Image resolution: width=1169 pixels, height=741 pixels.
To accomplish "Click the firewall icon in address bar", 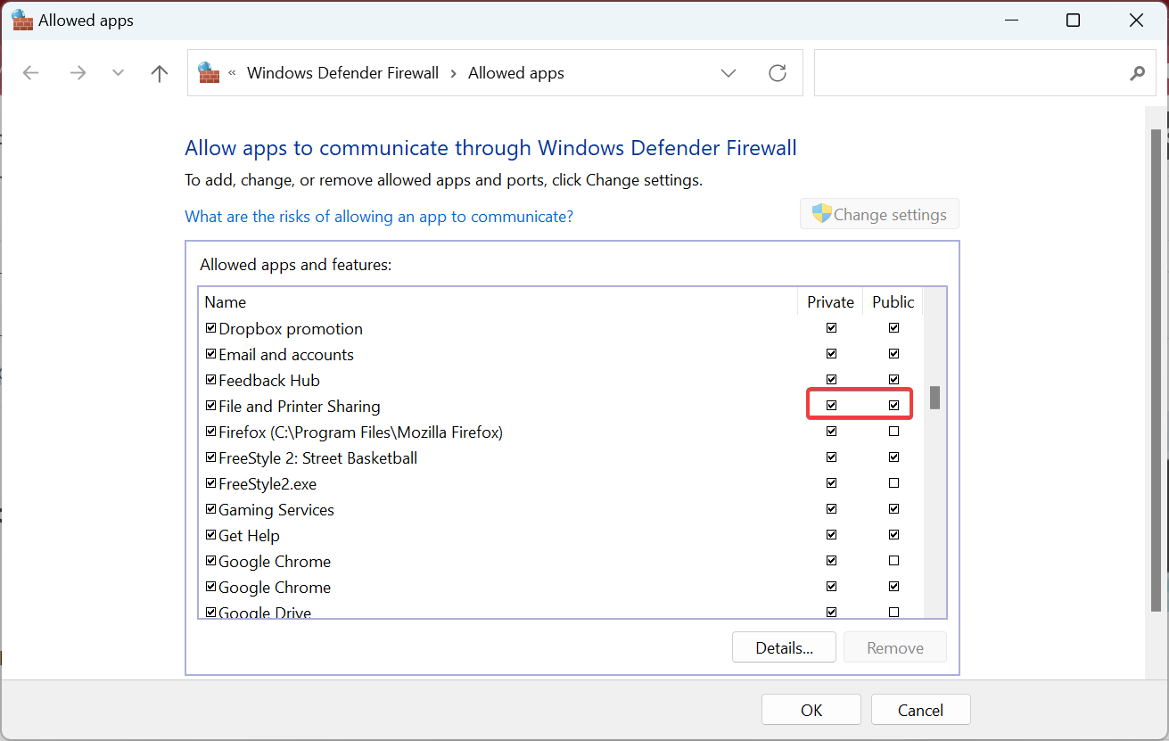I will [x=209, y=72].
